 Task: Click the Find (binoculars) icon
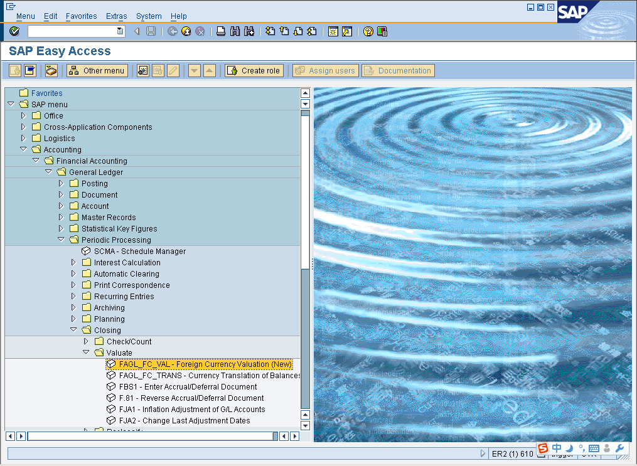234,31
